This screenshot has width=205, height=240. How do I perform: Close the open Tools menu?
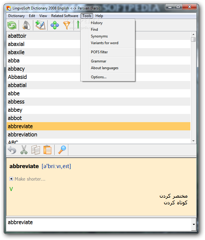pyautogui.click(x=87, y=16)
